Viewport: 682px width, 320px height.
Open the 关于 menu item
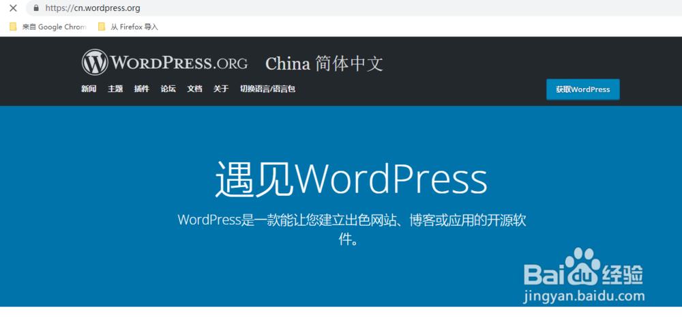[x=221, y=89]
